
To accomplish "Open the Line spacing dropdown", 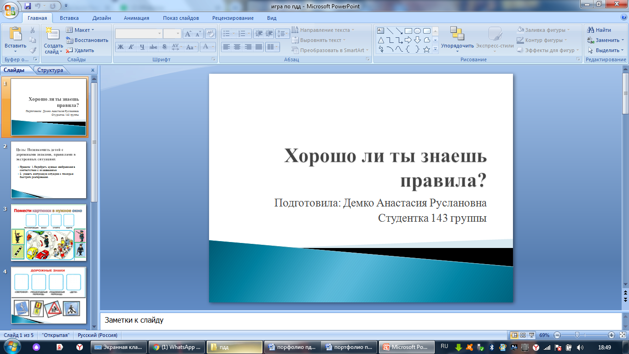I will [x=283, y=34].
